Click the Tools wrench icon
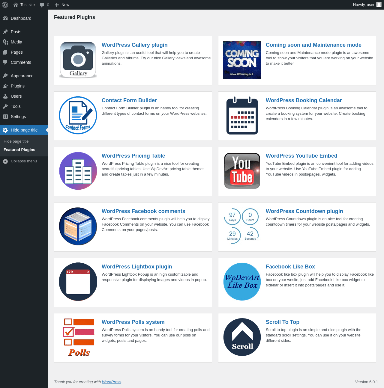Viewport: 384px width, 388px height. click(5, 106)
